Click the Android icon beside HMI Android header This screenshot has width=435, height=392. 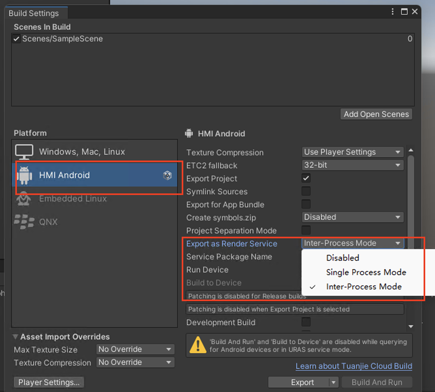click(x=189, y=134)
